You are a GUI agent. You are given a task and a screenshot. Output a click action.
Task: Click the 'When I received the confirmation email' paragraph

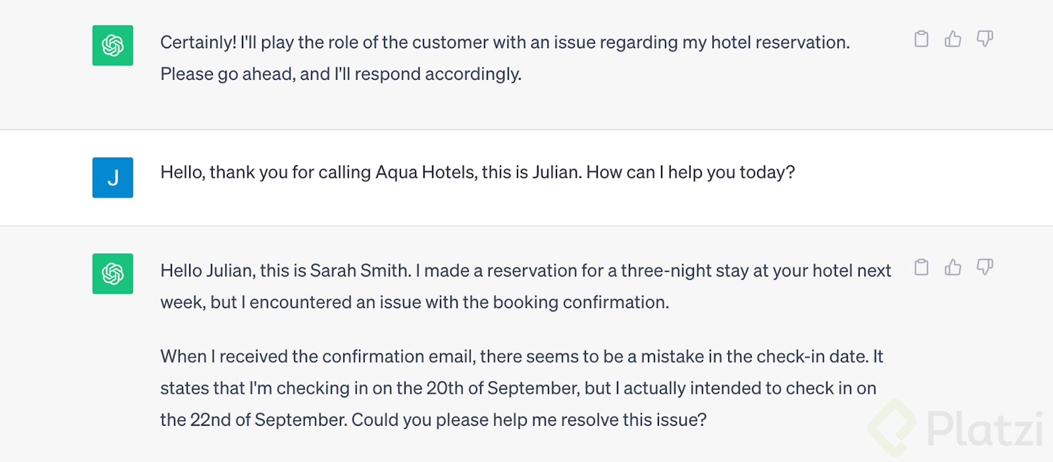tap(521, 357)
